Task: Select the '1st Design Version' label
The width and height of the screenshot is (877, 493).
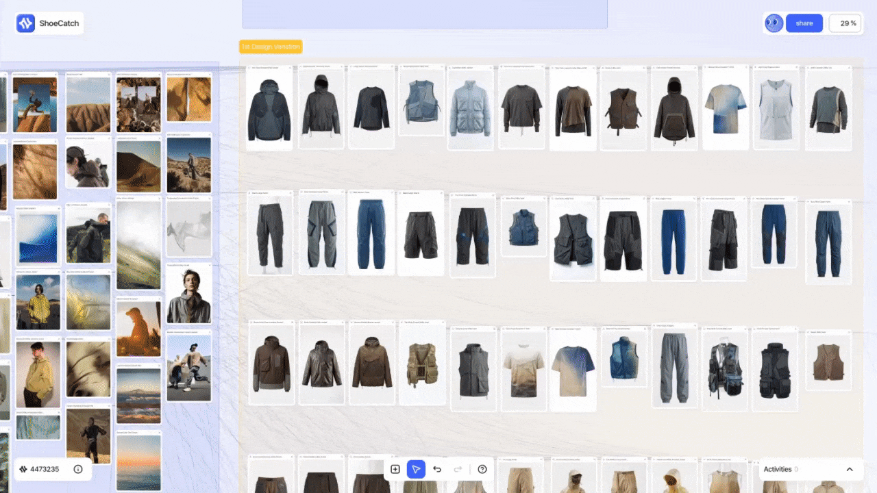Action: coord(271,47)
